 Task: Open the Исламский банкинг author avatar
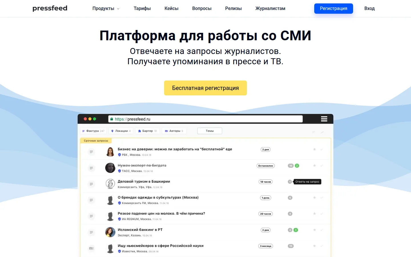point(110,232)
